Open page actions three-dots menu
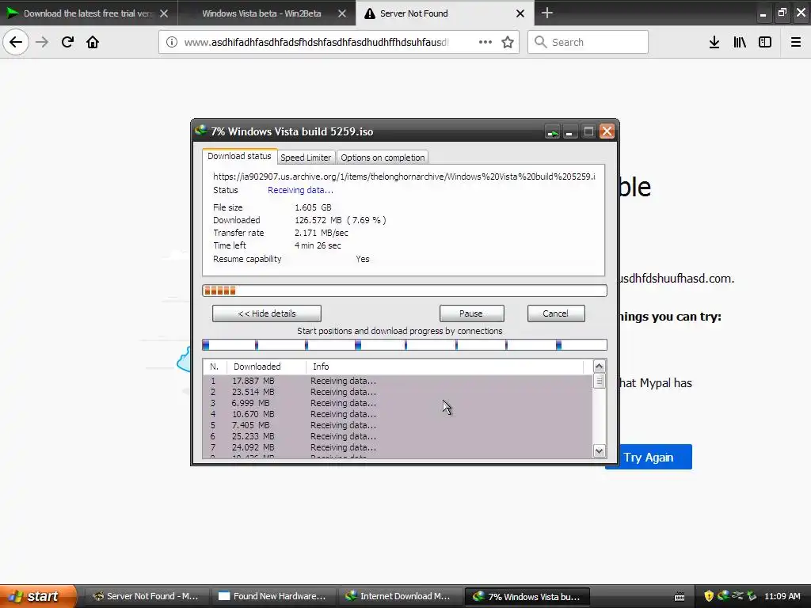The image size is (811, 608). point(485,42)
